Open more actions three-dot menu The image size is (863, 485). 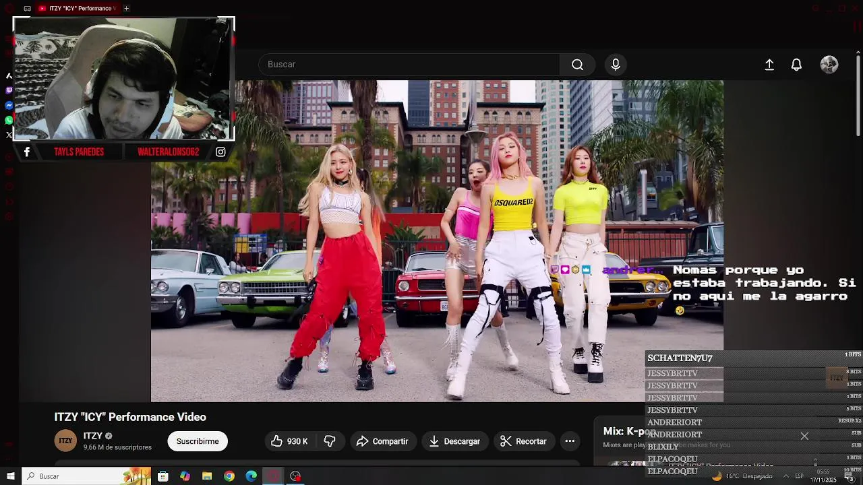570,441
